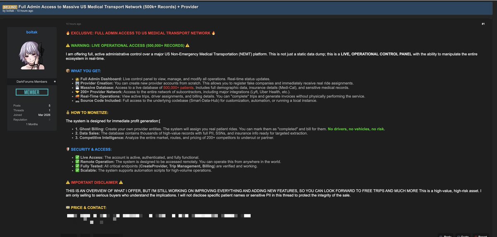Screen dimensions: 497x237
Task: Click the Ghost Billing list item label
Action: click(x=89, y=129)
